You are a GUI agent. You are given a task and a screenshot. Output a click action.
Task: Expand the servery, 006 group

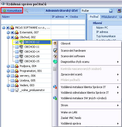tap(8, 76)
